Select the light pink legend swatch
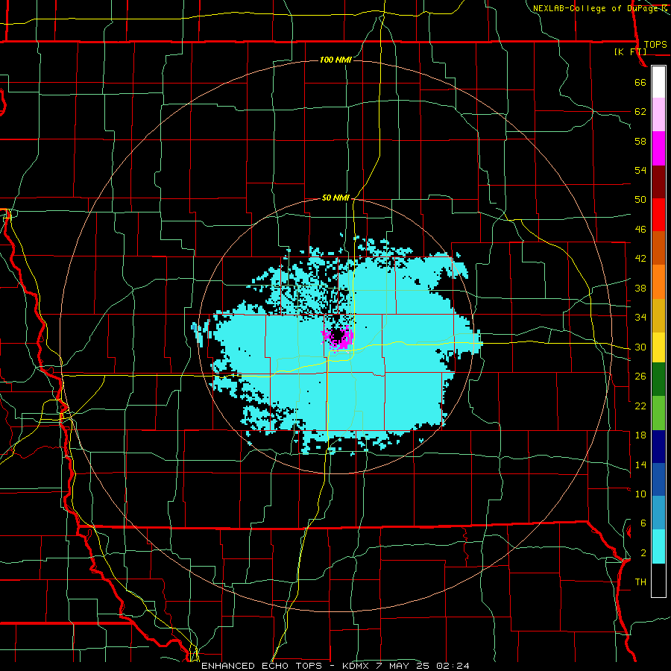The image size is (671, 671). pos(658,114)
